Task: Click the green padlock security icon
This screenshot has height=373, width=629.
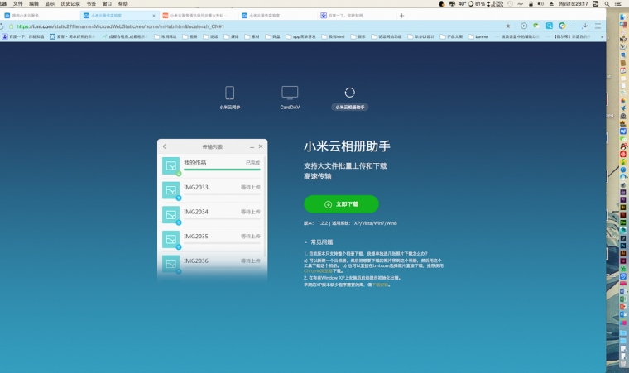Action: pos(12,26)
